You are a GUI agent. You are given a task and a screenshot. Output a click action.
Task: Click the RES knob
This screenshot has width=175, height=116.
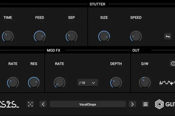[x=34, y=83]
